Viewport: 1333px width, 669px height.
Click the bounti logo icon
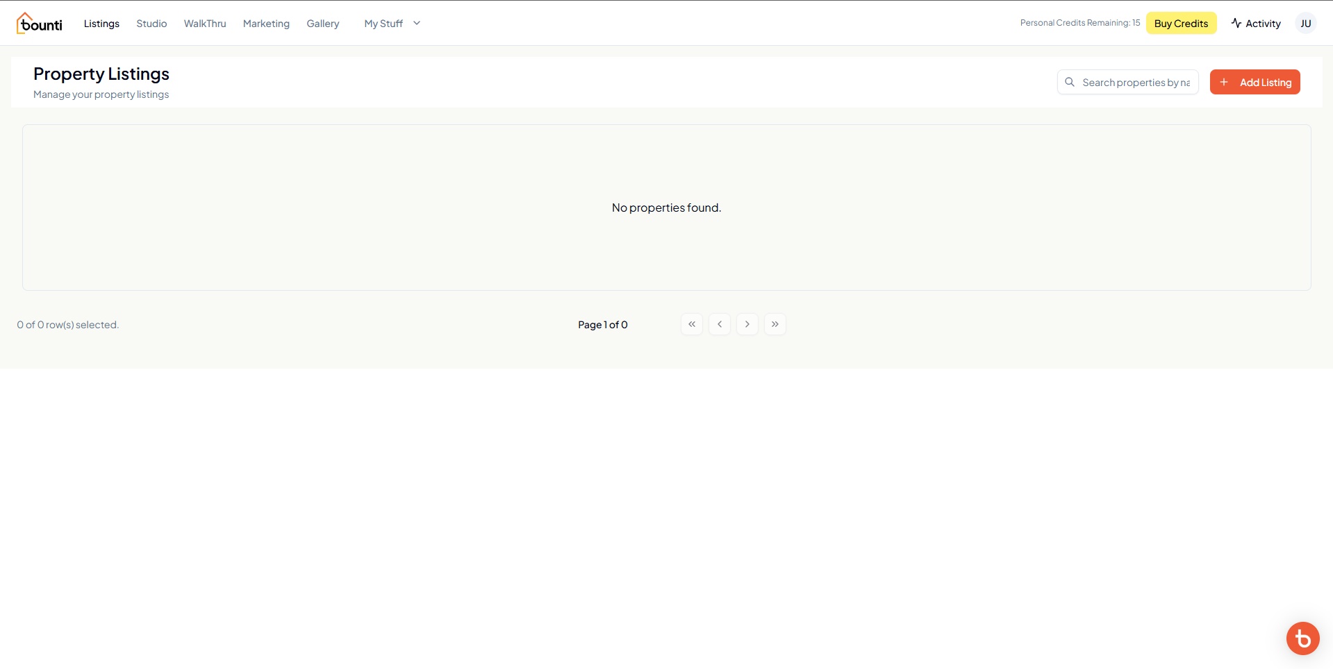pyautogui.click(x=39, y=23)
